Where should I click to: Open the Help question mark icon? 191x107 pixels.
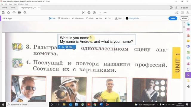(171, 7)
